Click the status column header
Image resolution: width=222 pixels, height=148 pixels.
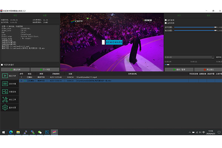pyautogui.click(x=30, y=74)
